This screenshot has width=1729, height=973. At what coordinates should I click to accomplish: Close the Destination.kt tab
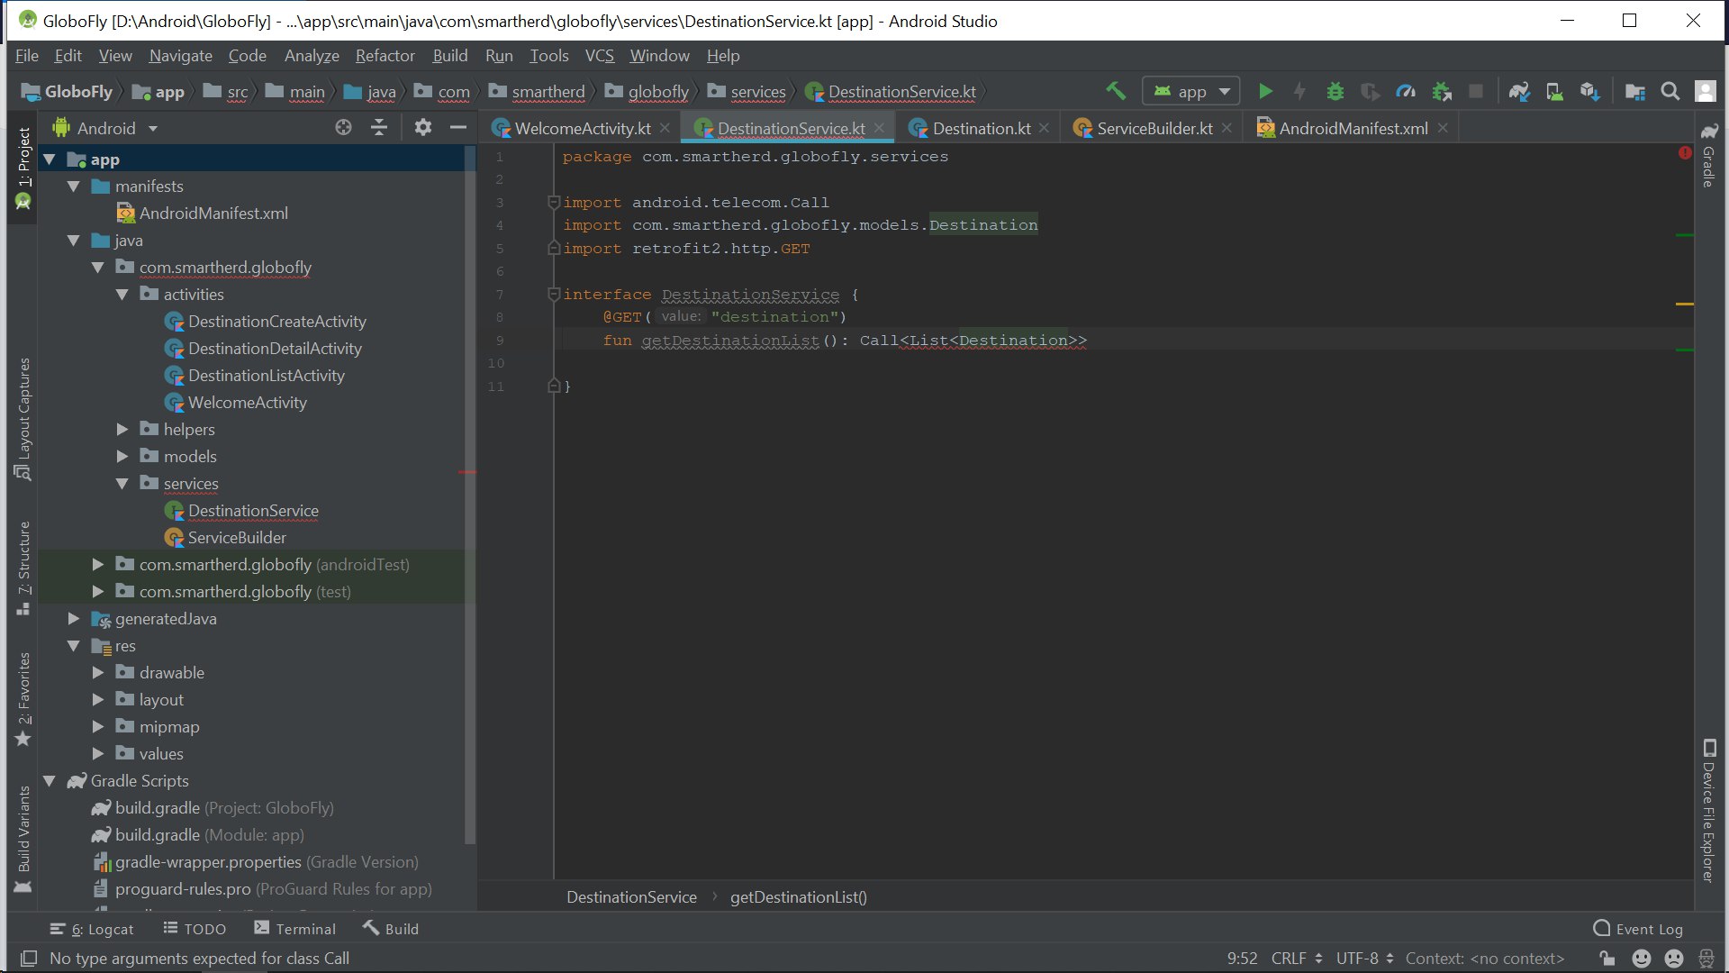1045,128
